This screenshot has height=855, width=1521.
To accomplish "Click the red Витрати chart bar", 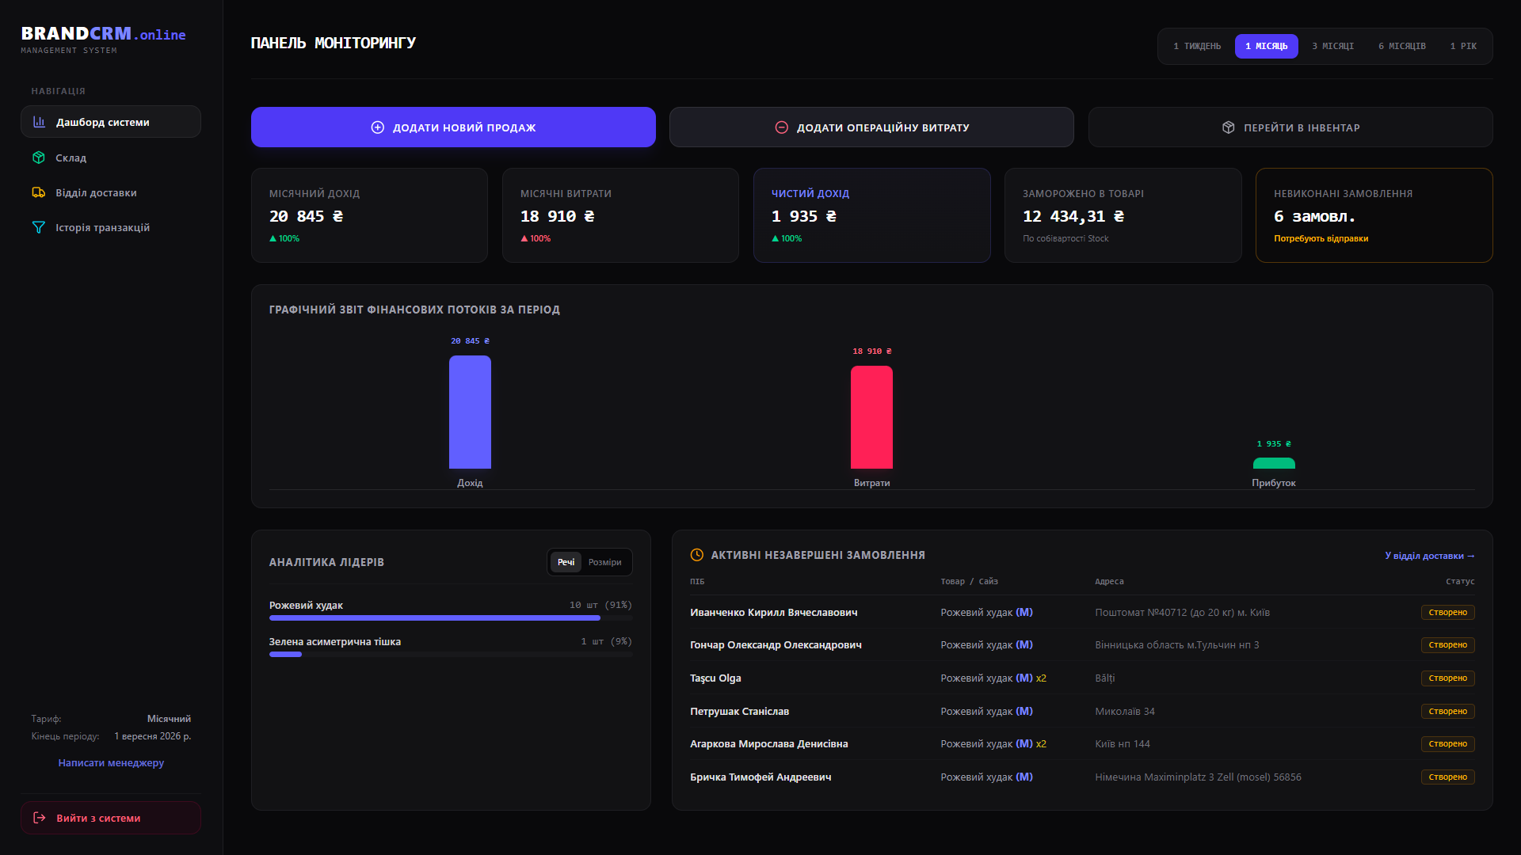I will [871, 417].
